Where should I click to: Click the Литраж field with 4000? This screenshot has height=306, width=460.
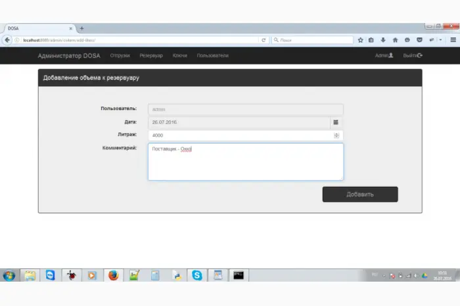tap(246, 135)
